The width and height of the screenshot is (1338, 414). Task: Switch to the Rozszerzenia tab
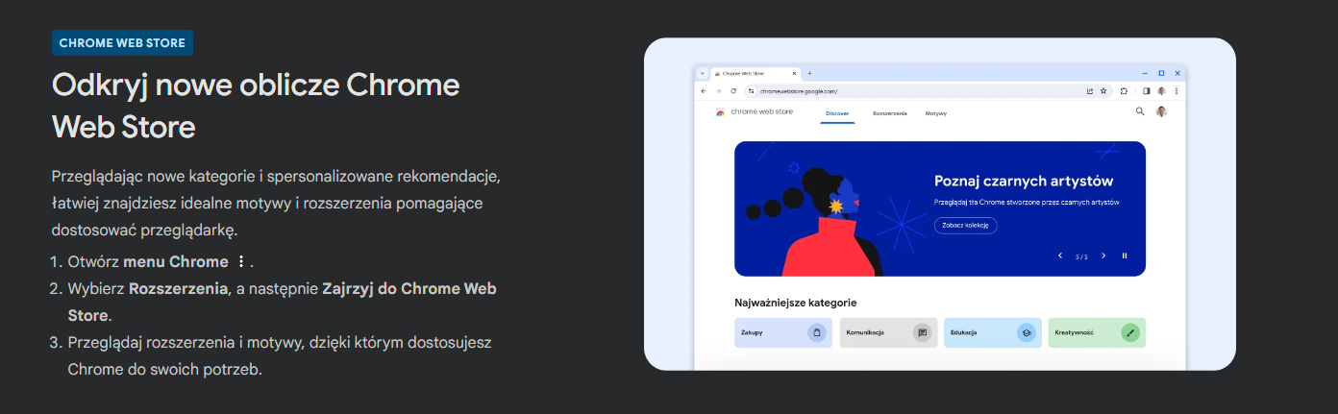pos(890,113)
